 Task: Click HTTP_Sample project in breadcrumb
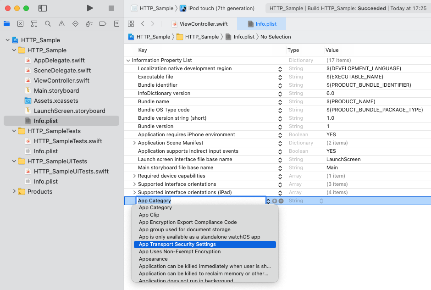pos(149,37)
